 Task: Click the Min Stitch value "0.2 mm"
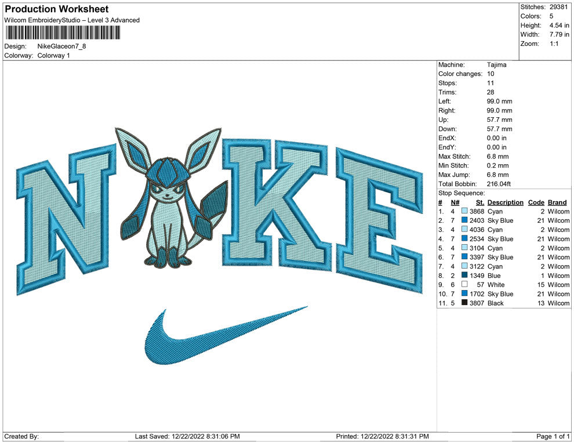497,165
